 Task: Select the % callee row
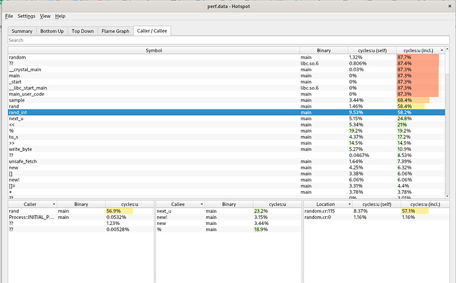229,230
